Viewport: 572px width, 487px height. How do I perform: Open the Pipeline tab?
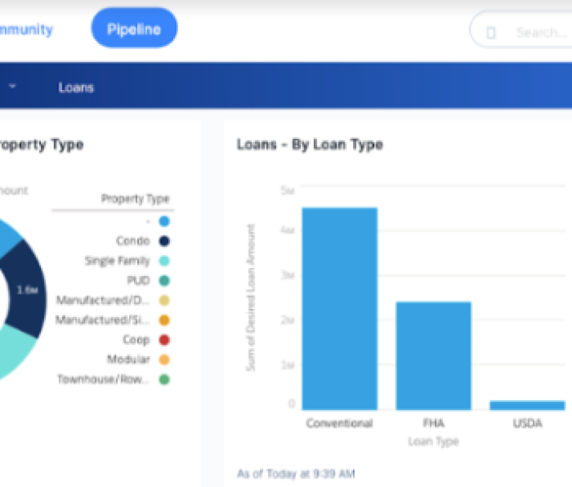pyautogui.click(x=134, y=30)
